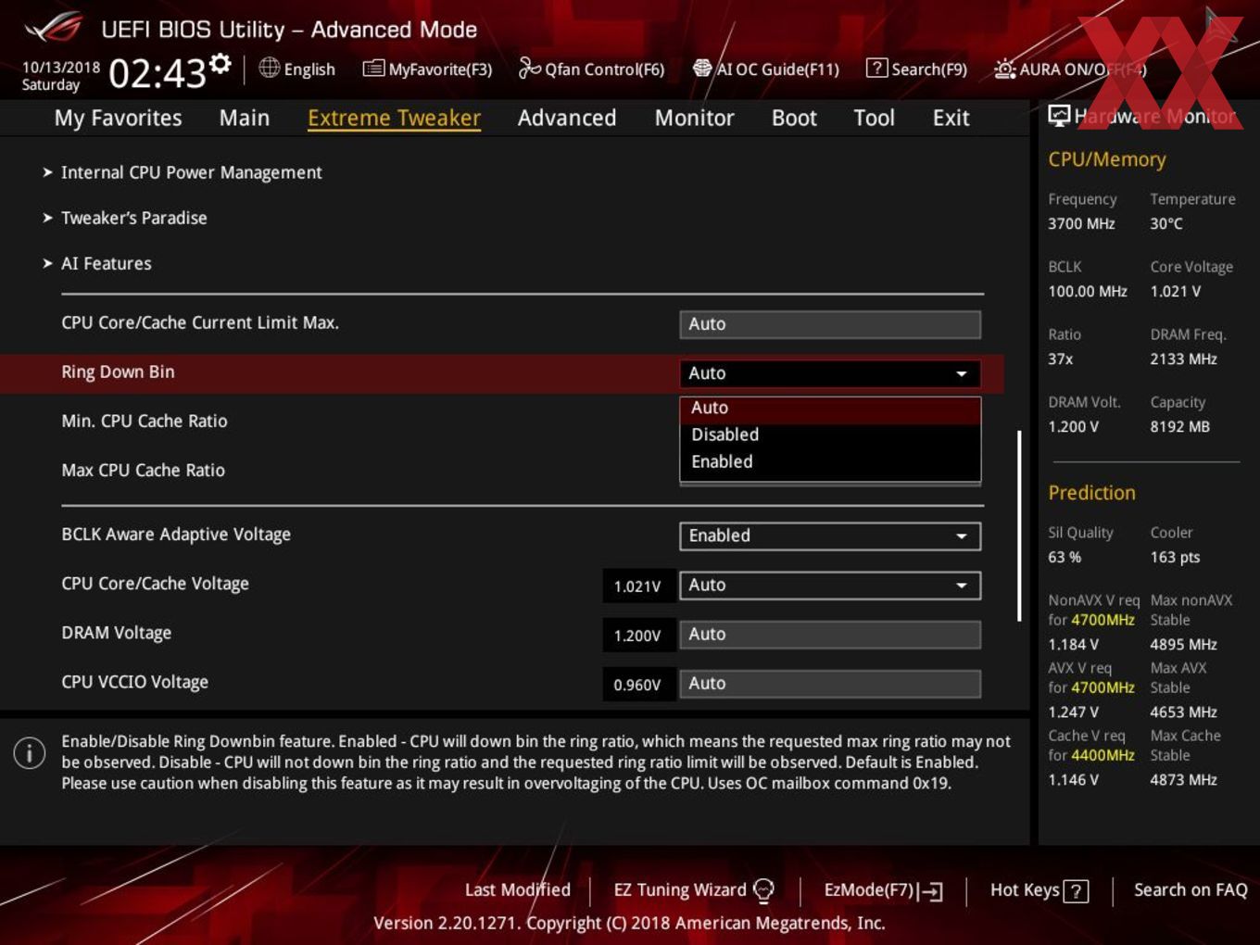Click Search on FAQ link
Screen dimensions: 1260x945
[x=1191, y=889]
